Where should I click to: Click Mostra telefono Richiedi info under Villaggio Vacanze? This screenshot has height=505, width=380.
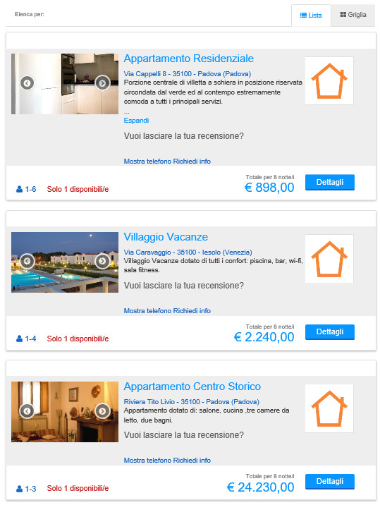[x=167, y=311]
